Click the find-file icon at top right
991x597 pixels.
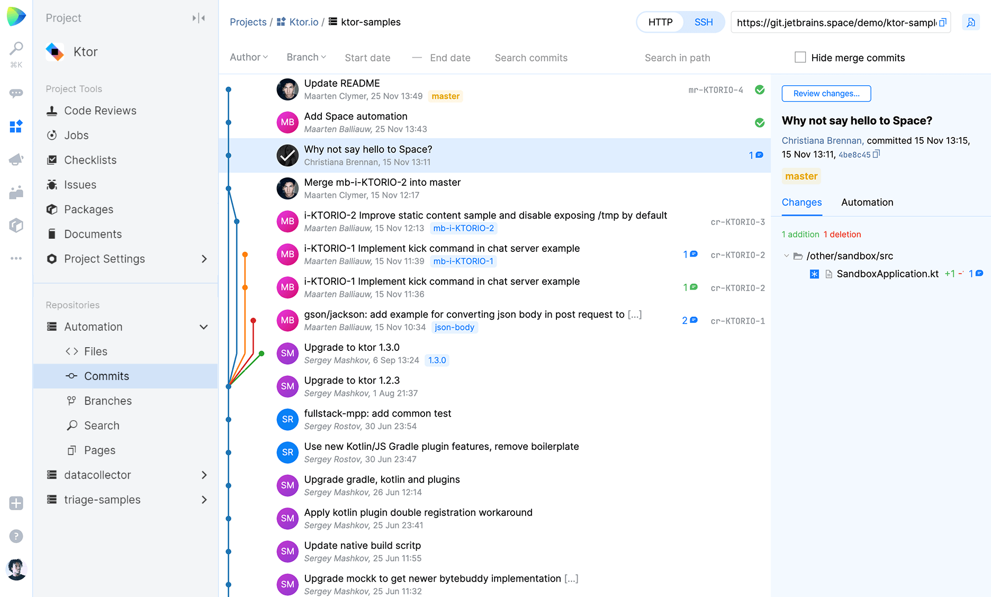(971, 22)
